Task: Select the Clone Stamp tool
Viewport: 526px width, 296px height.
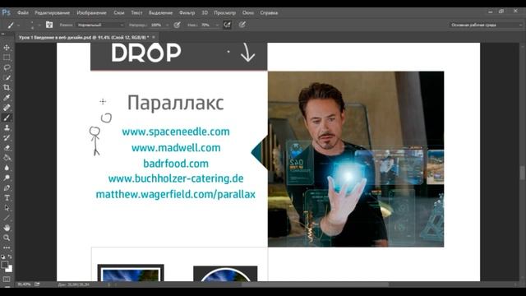Action: tap(7, 128)
